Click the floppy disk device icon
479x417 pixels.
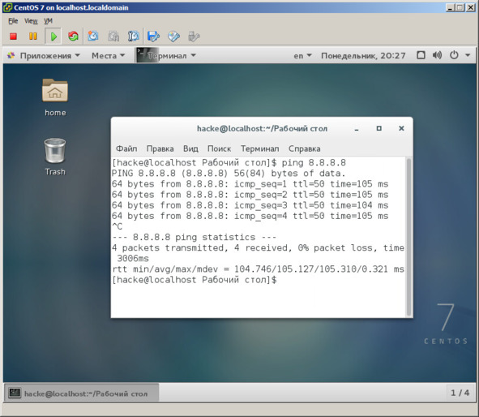(153, 37)
